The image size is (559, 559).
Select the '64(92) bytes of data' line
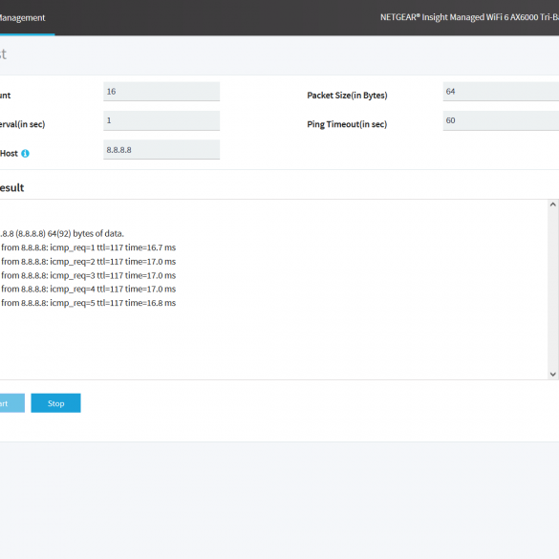coord(62,234)
